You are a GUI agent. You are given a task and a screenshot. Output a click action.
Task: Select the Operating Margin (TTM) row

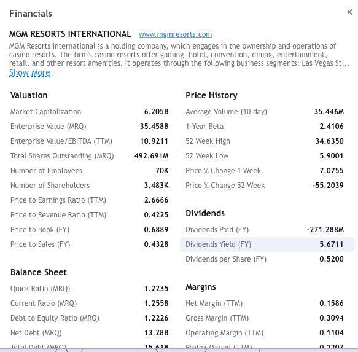267,333
